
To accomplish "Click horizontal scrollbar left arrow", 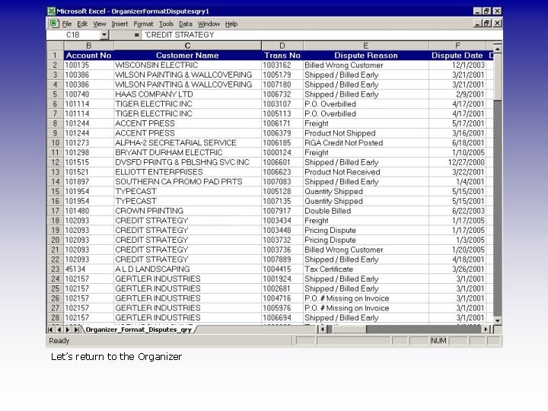I will click(322, 330).
